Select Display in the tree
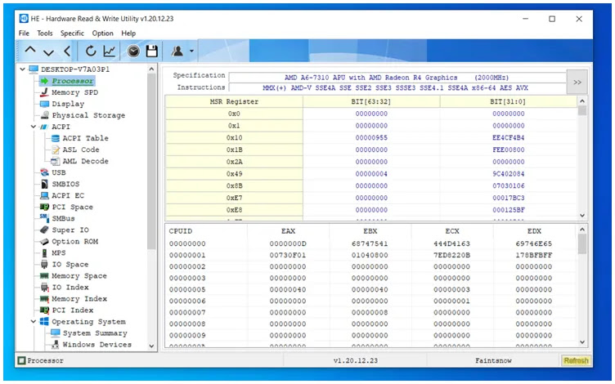 (x=68, y=104)
